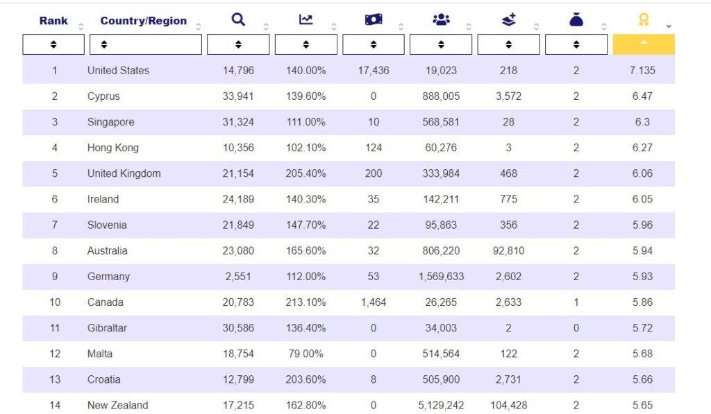This screenshot has width=711, height=414.
Task: Click the 205.40% value for United Kingdom
Action: (306, 173)
